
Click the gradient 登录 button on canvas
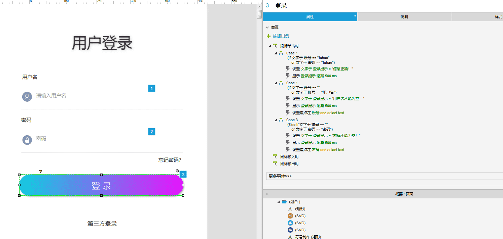[101, 185]
